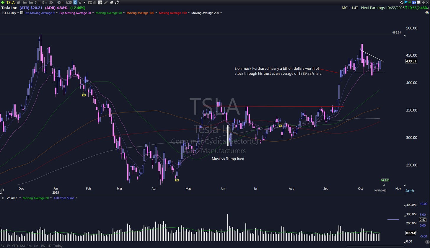Click the Est $.53 earnings estimate marker

[385, 180]
